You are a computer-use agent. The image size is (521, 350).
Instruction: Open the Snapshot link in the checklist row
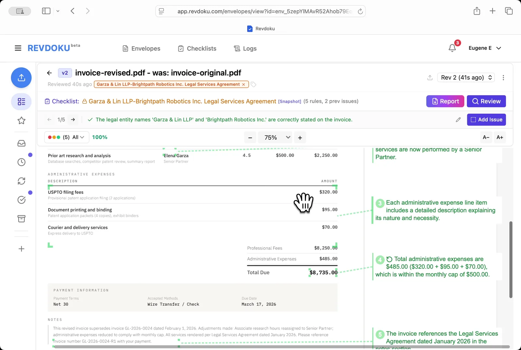[289, 101]
